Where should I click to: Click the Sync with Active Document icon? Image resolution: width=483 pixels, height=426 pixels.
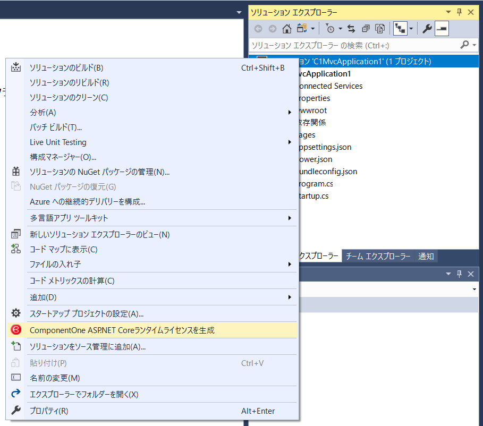coord(351,29)
